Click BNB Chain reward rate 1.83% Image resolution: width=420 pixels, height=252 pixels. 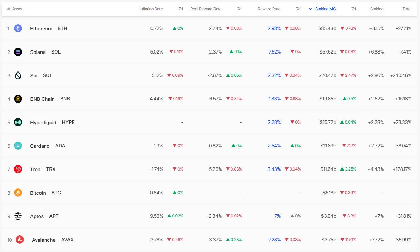click(275, 99)
